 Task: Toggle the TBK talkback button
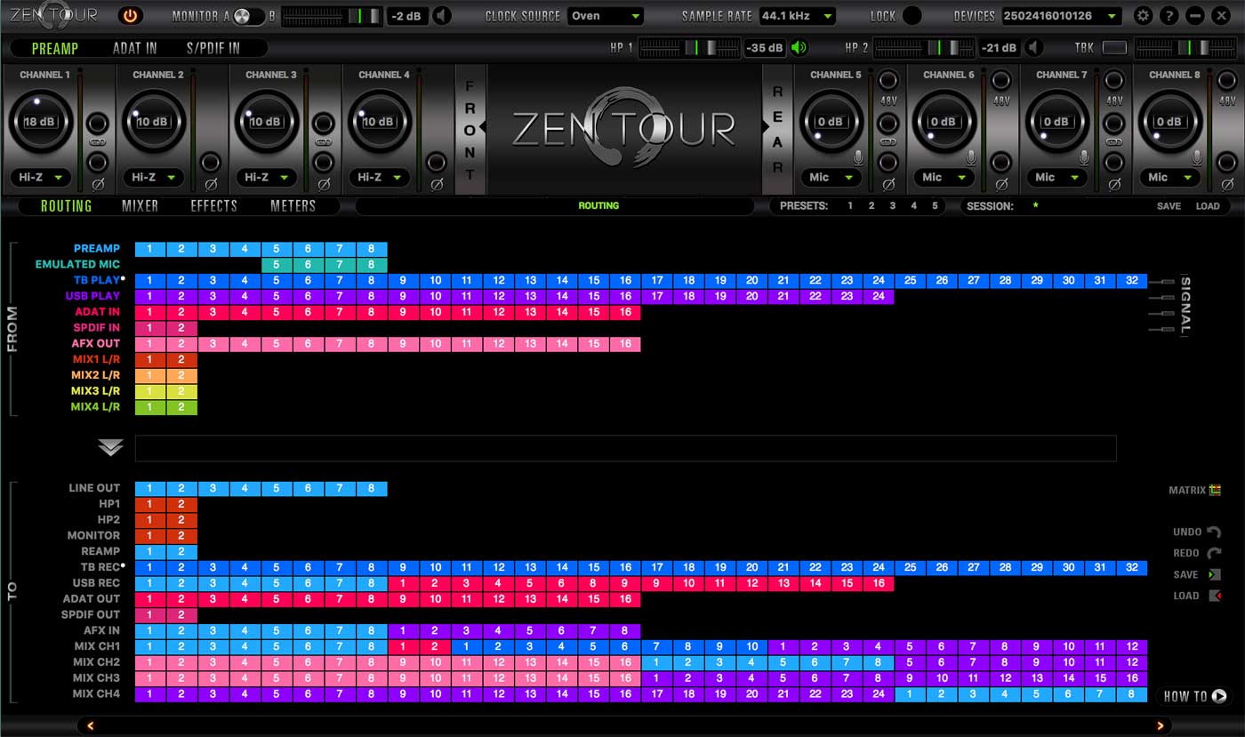(x=1114, y=48)
